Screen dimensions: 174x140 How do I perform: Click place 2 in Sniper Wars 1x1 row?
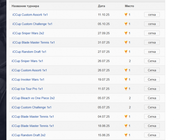tap(130, 61)
